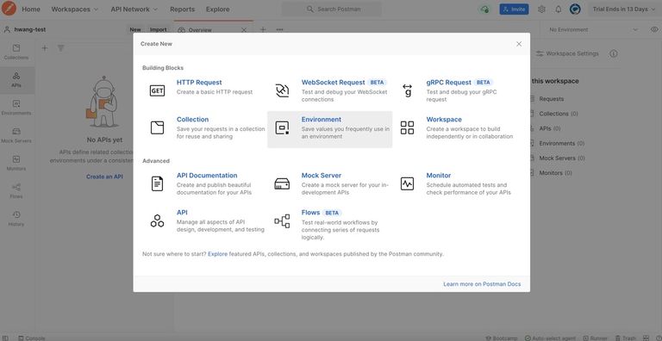Click the workspace info icon

pyautogui.click(x=614, y=53)
